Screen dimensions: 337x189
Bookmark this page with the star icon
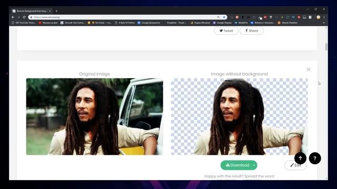pos(224,17)
